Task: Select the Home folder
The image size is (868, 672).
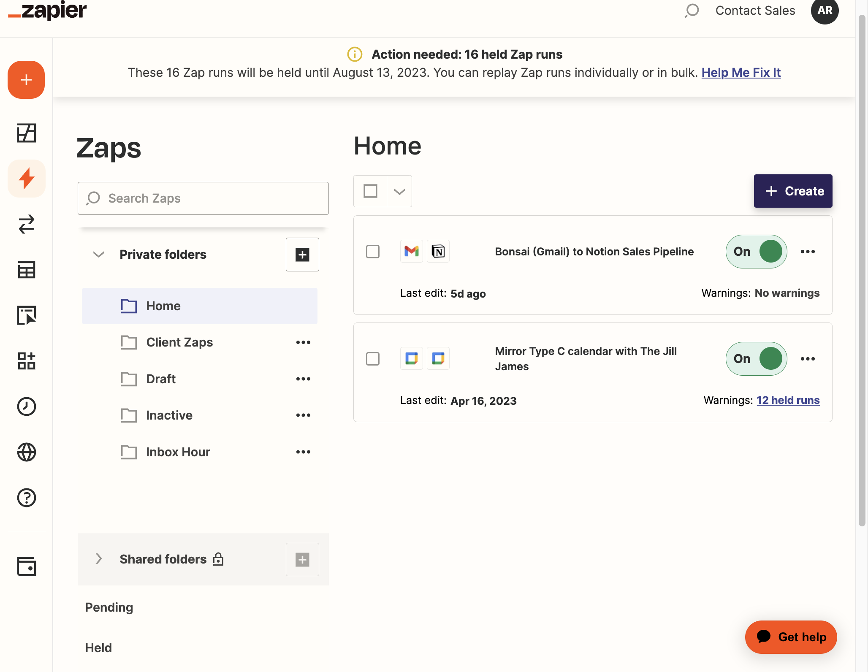Action: pyautogui.click(x=200, y=306)
